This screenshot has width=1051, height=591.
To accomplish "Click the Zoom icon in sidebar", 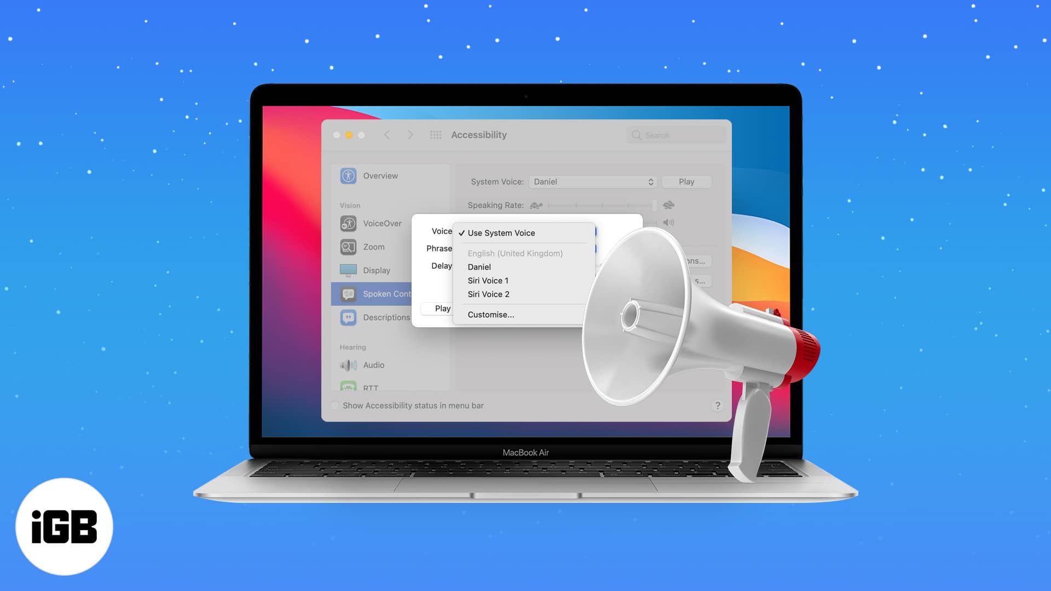I will 349,246.
